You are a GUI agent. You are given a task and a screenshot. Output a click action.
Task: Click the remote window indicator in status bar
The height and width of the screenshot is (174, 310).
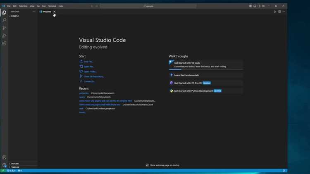tap(3, 171)
